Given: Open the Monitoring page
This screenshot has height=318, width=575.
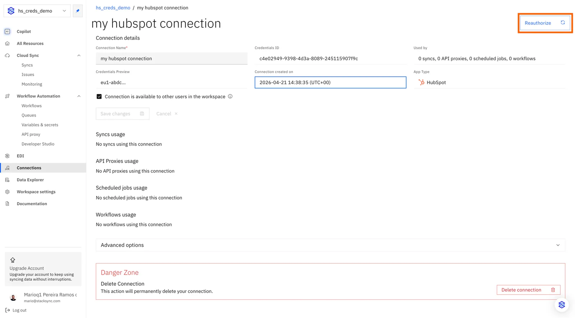Looking at the screenshot, I should pos(32,84).
